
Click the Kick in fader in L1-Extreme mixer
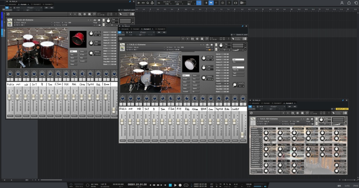click(x=122, y=121)
